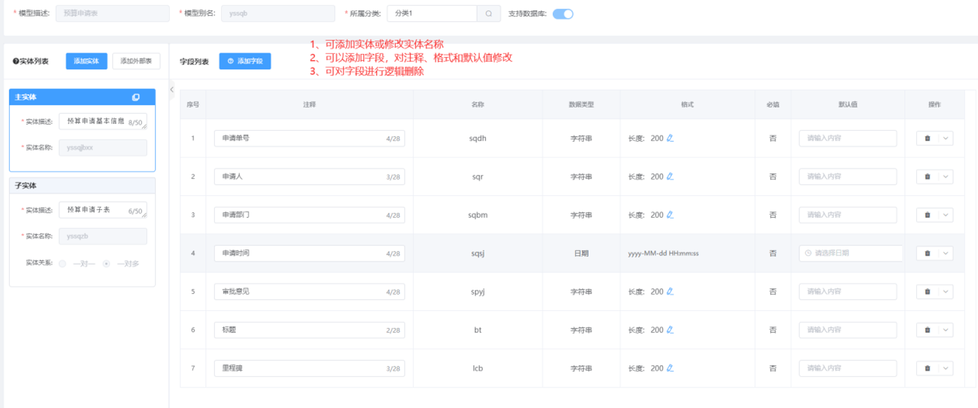The image size is (978, 408).
Task: Click 子实体 description field 预算申请子表
Action: click(103, 210)
